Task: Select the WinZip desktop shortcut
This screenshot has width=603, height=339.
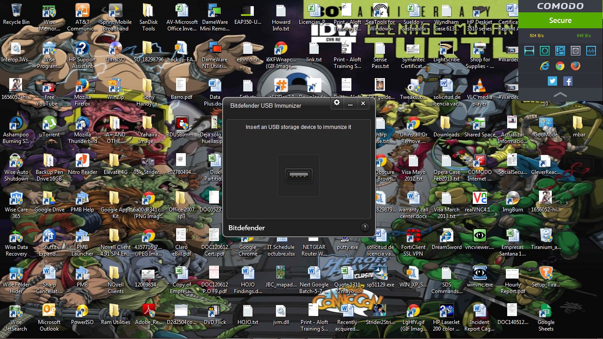Action: 116,89
